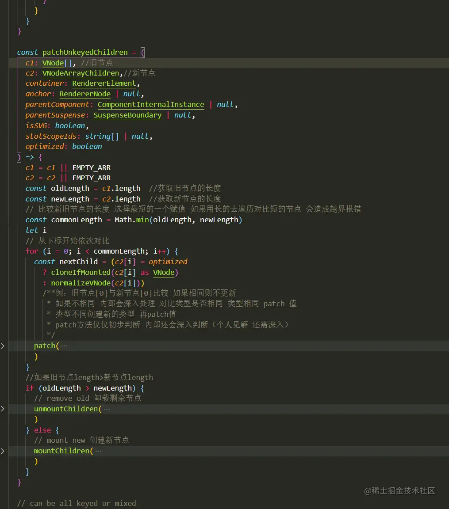
Task: Click the '// can be all-keyed or mixed' comment
Action: pos(77,504)
